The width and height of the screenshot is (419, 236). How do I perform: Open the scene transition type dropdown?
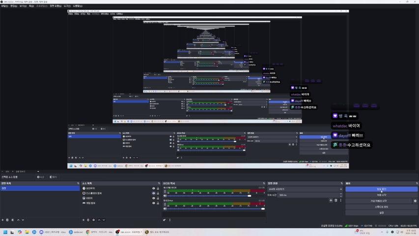[x=305, y=189]
